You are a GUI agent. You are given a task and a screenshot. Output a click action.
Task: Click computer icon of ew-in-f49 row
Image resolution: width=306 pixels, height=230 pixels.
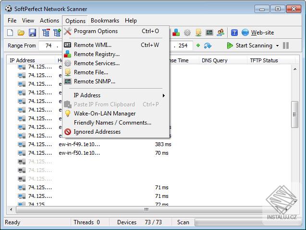[x=22, y=144]
